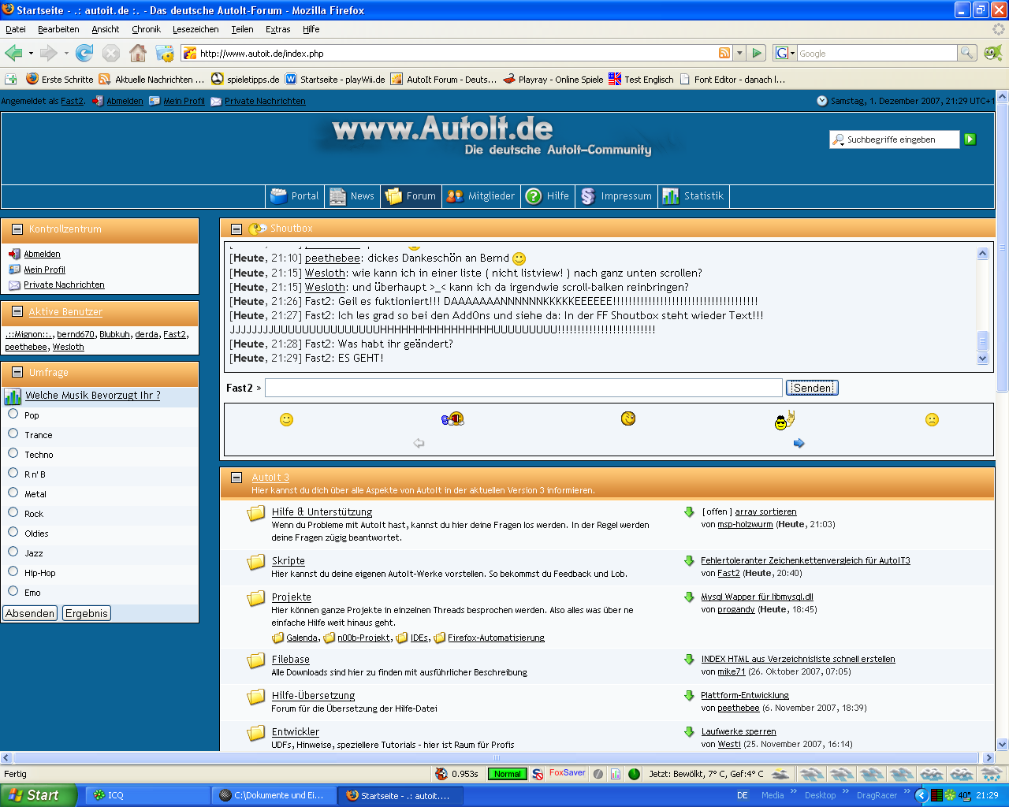Viewport: 1009px width, 807px height.
Task: Click the winking smiley in Shoutbox
Action: tap(627, 418)
